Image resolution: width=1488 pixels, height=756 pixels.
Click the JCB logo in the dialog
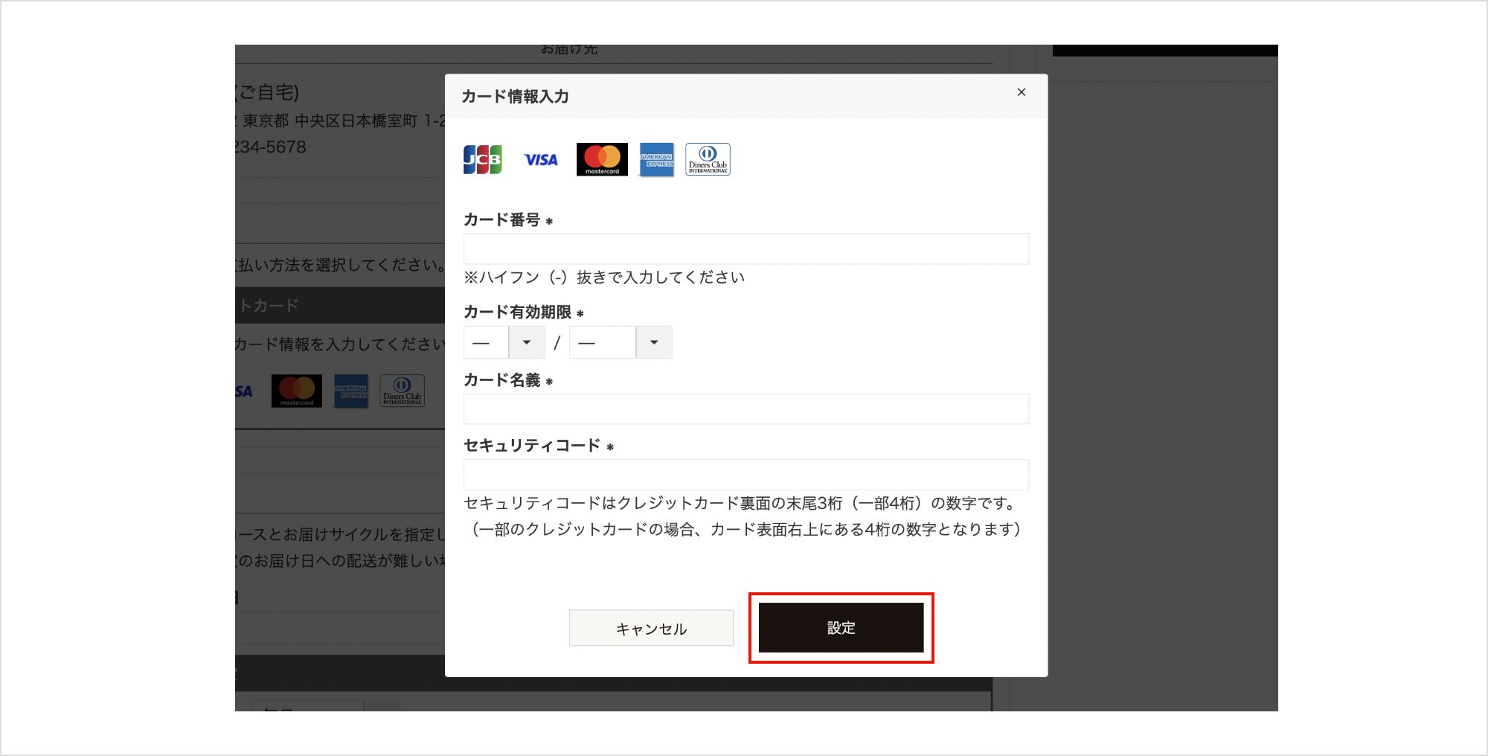click(x=482, y=159)
